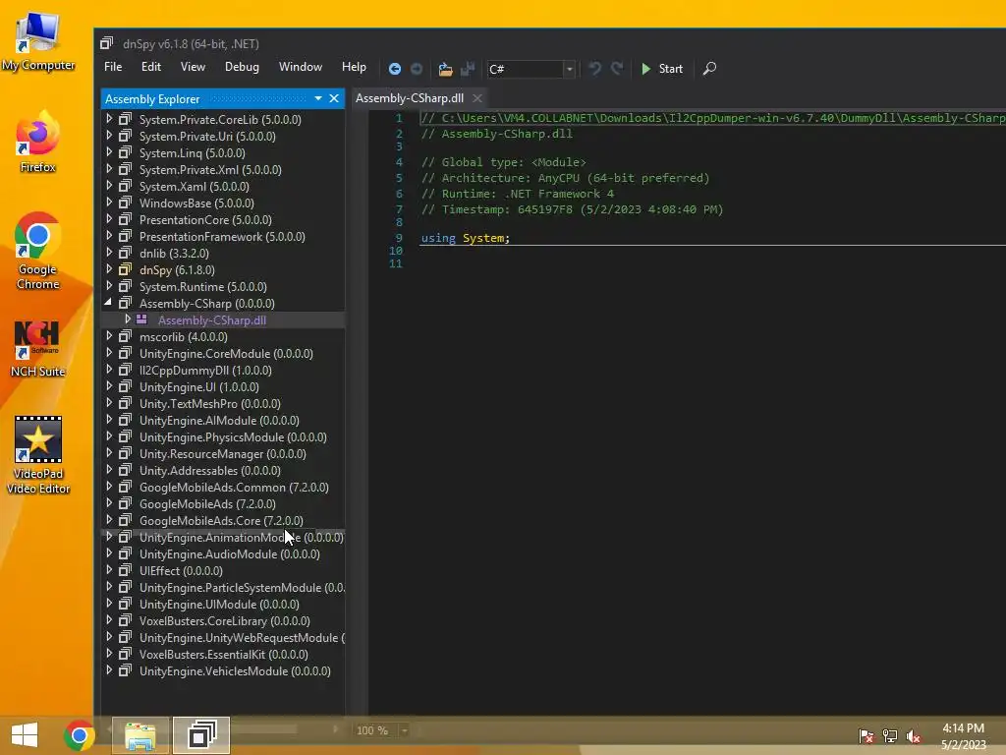1006x755 pixels.
Task: Select PresentationCore (5.0.0.0)
Action: tap(205, 220)
